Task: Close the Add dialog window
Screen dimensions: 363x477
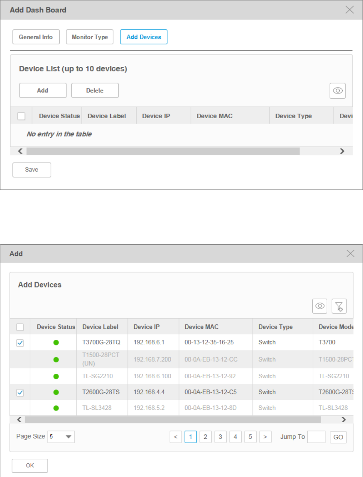Action: 351,253
